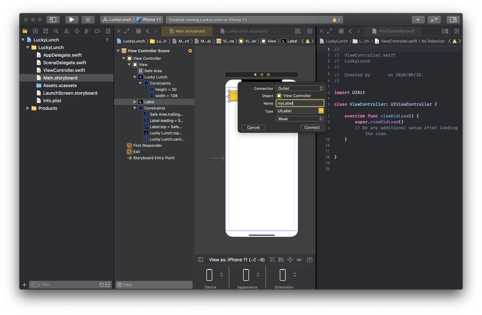Open the Connection type Outlet dropdown
The height and width of the screenshot is (315, 482).
[299, 88]
